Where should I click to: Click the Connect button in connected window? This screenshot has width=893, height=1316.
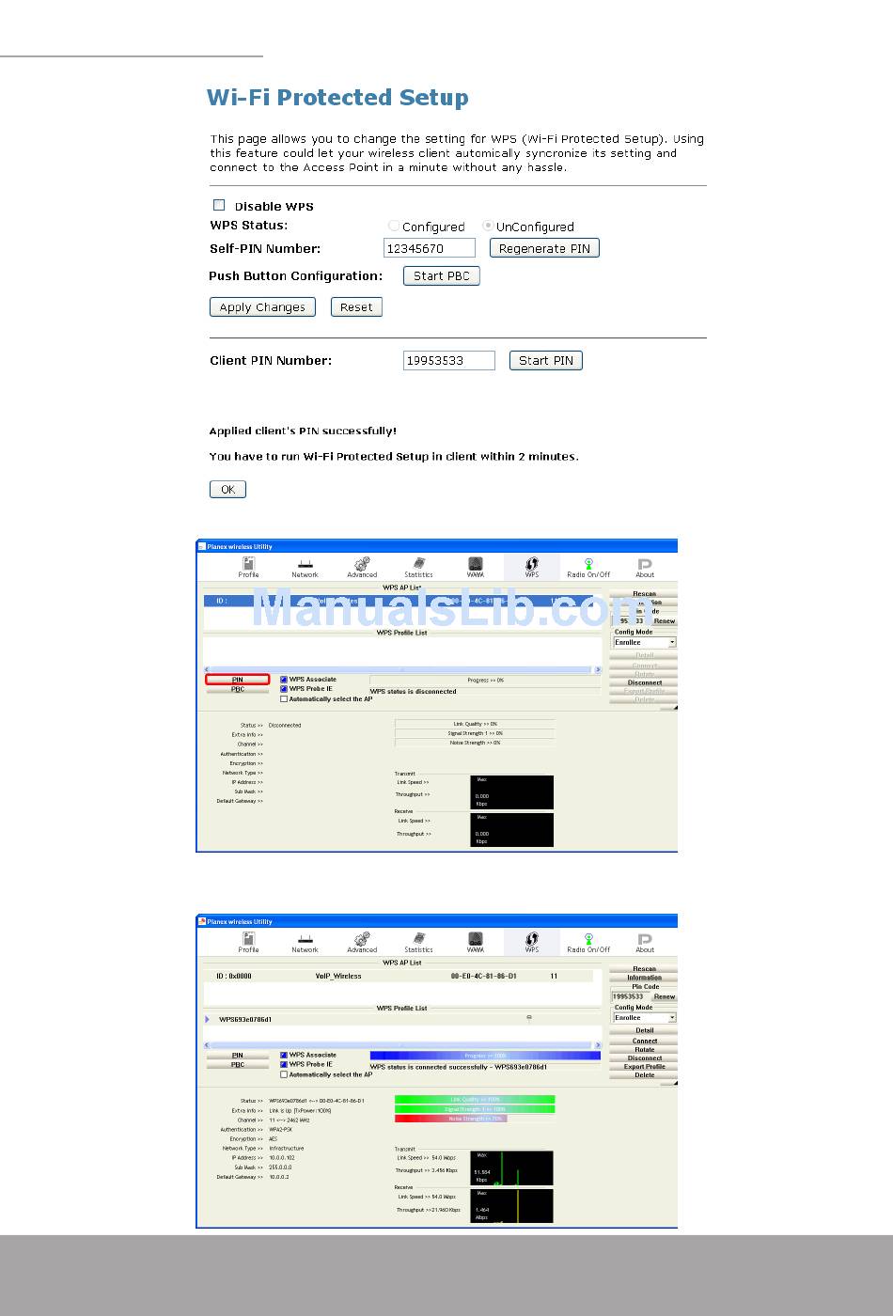(644, 1041)
